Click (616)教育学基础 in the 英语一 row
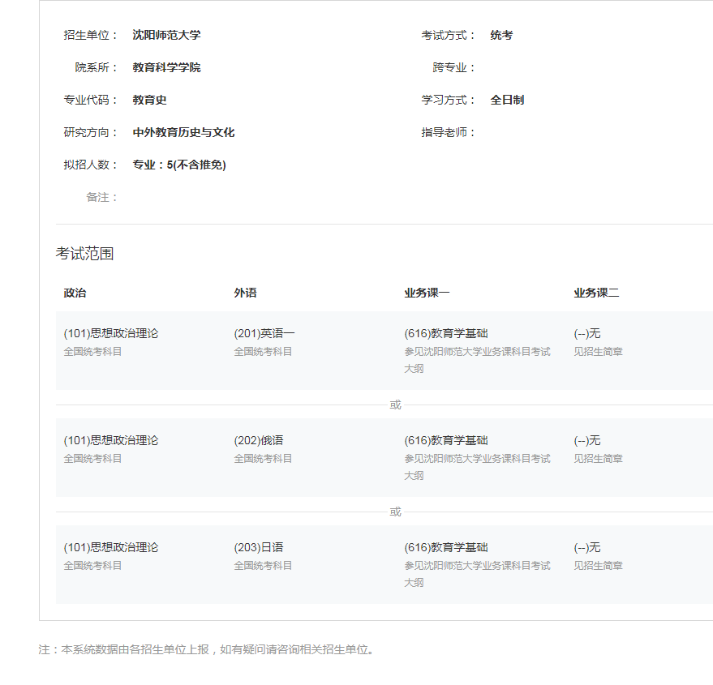Image resolution: width=713 pixels, height=685 pixels. pos(446,333)
